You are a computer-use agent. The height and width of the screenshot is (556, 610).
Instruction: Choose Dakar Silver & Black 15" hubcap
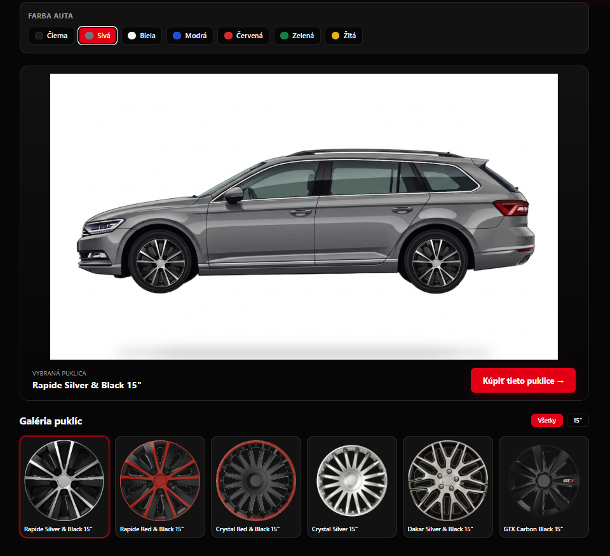(448, 487)
